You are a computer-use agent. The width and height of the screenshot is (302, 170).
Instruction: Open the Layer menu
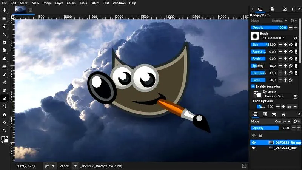pyautogui.click(x=59, y=3)
